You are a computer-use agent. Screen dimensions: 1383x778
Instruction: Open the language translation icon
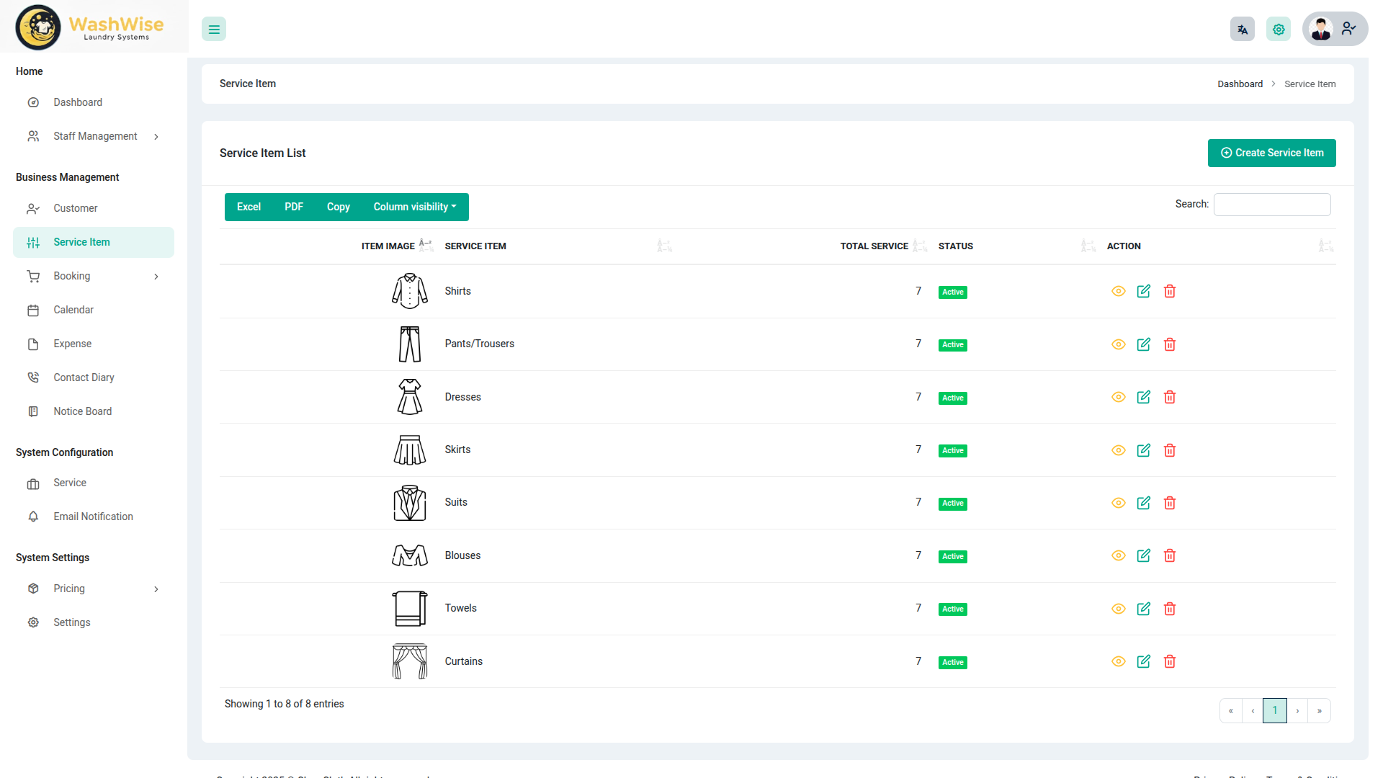(x=1242, y=30)
